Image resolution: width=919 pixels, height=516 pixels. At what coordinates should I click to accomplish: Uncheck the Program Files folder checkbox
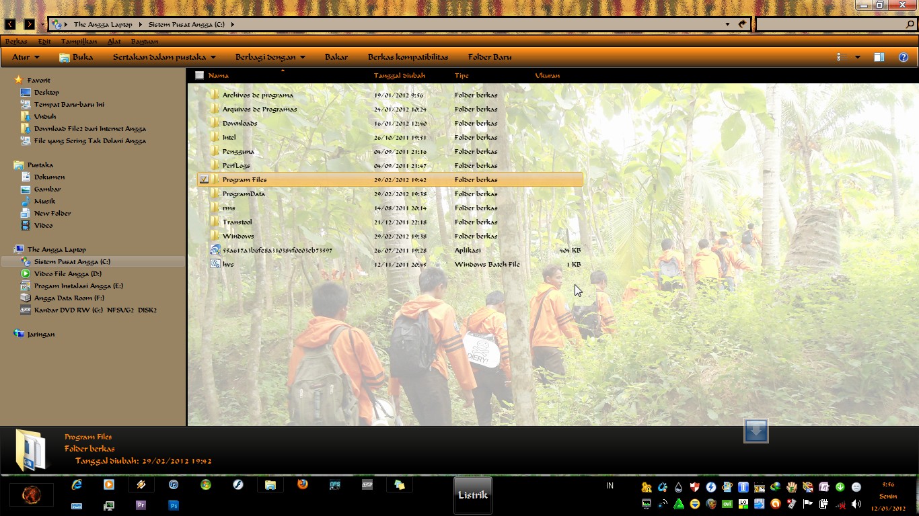(x=204, y=179)
